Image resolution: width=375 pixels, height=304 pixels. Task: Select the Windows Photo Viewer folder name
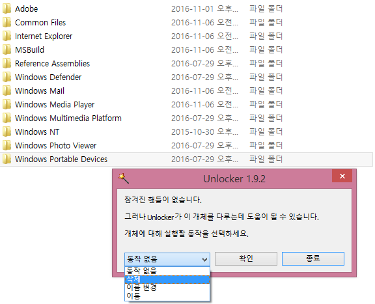[x=56, y=145]
